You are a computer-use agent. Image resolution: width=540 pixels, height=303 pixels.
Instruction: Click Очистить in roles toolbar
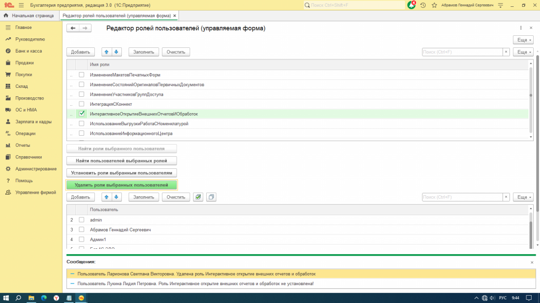click(x=176, y=52)
